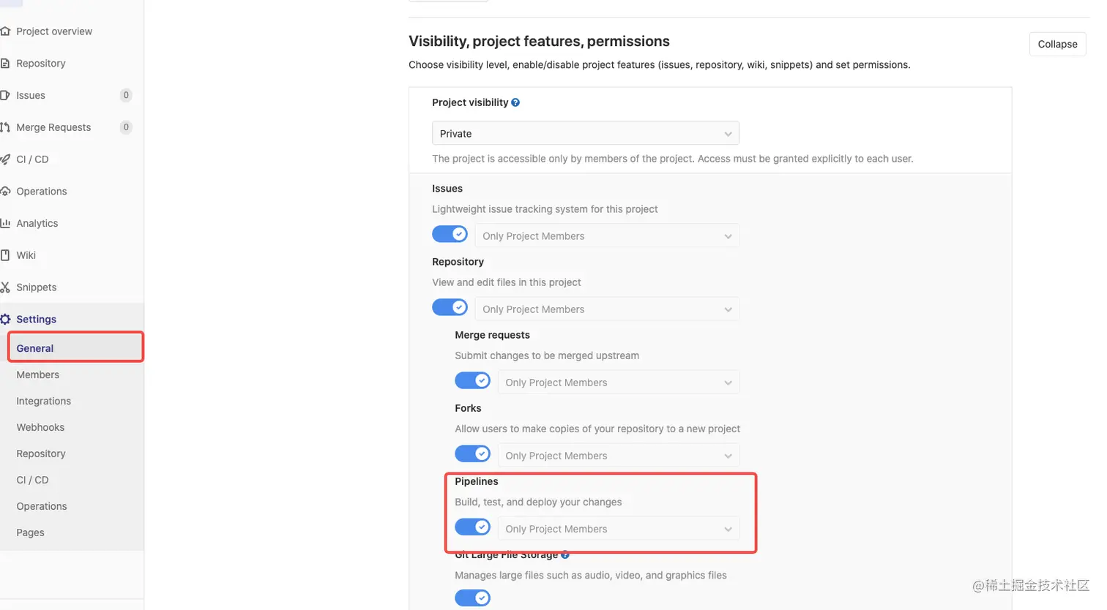1107x610 pixels.
Task: Turn off the Pipelines toggle
Action: tap(472, 527)
